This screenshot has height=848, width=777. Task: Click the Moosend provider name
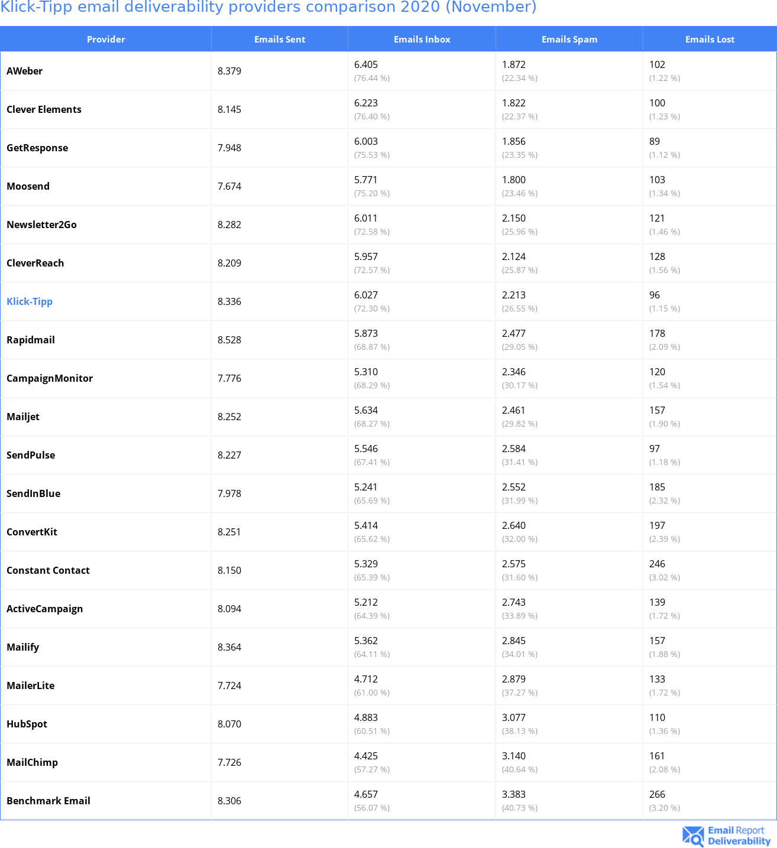pyautogui.click(x=28, y=186)
